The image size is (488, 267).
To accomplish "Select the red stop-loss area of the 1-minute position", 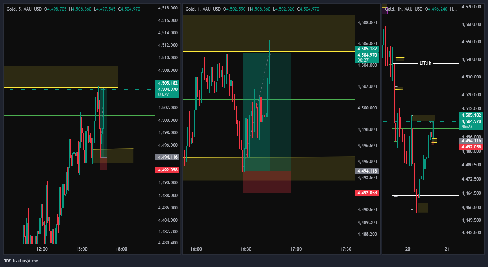I will click(267, 182).
